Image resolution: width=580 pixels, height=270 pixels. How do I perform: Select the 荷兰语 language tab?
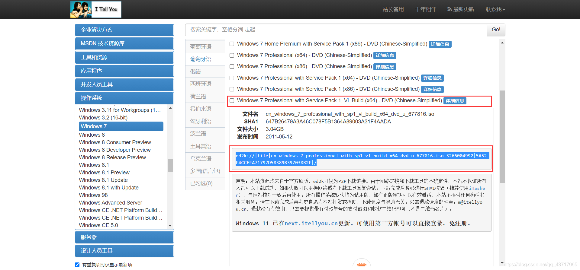coord(205,97)
